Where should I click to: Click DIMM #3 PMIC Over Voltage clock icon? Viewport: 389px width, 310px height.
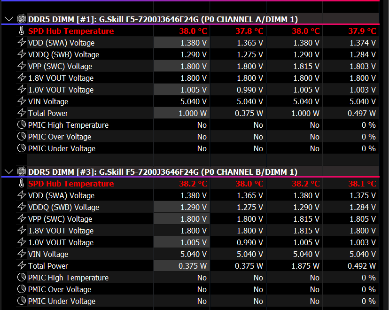tap(22, 289)
